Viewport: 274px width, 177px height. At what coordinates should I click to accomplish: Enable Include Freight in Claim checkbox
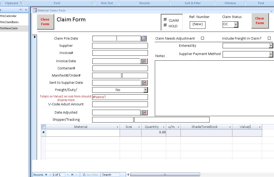(269, 38)
